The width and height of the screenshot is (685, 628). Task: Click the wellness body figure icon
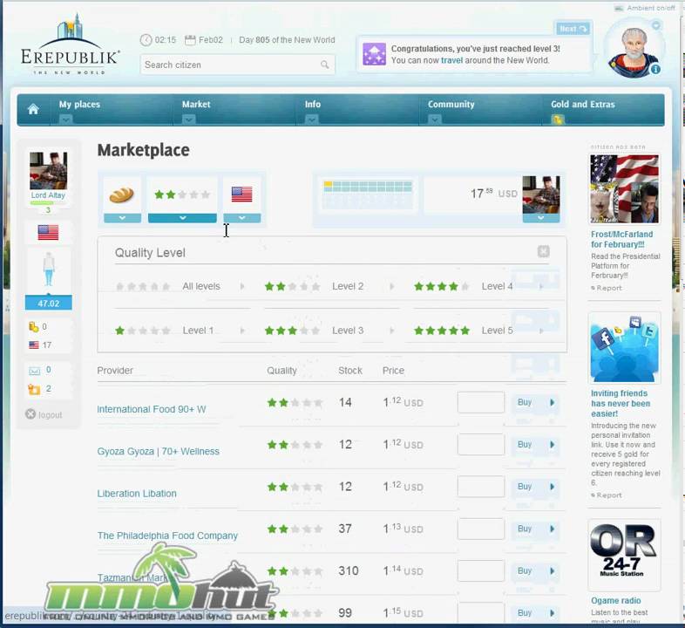pyautogui.click(x=49, y=269)
